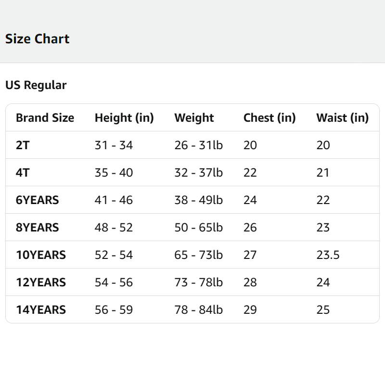385x385 pixels.
Task: Click chest value 29
Action: (250, 309)
